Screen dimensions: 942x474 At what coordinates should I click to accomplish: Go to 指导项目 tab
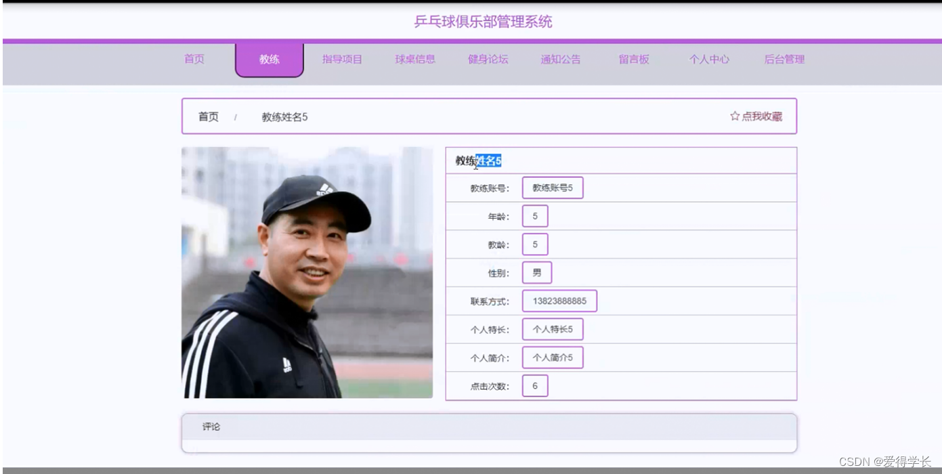[342, 60]
